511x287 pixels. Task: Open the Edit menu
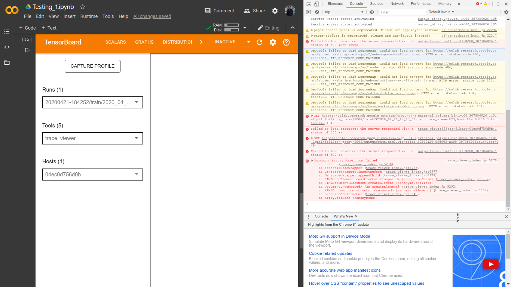(x=40, y=16)
